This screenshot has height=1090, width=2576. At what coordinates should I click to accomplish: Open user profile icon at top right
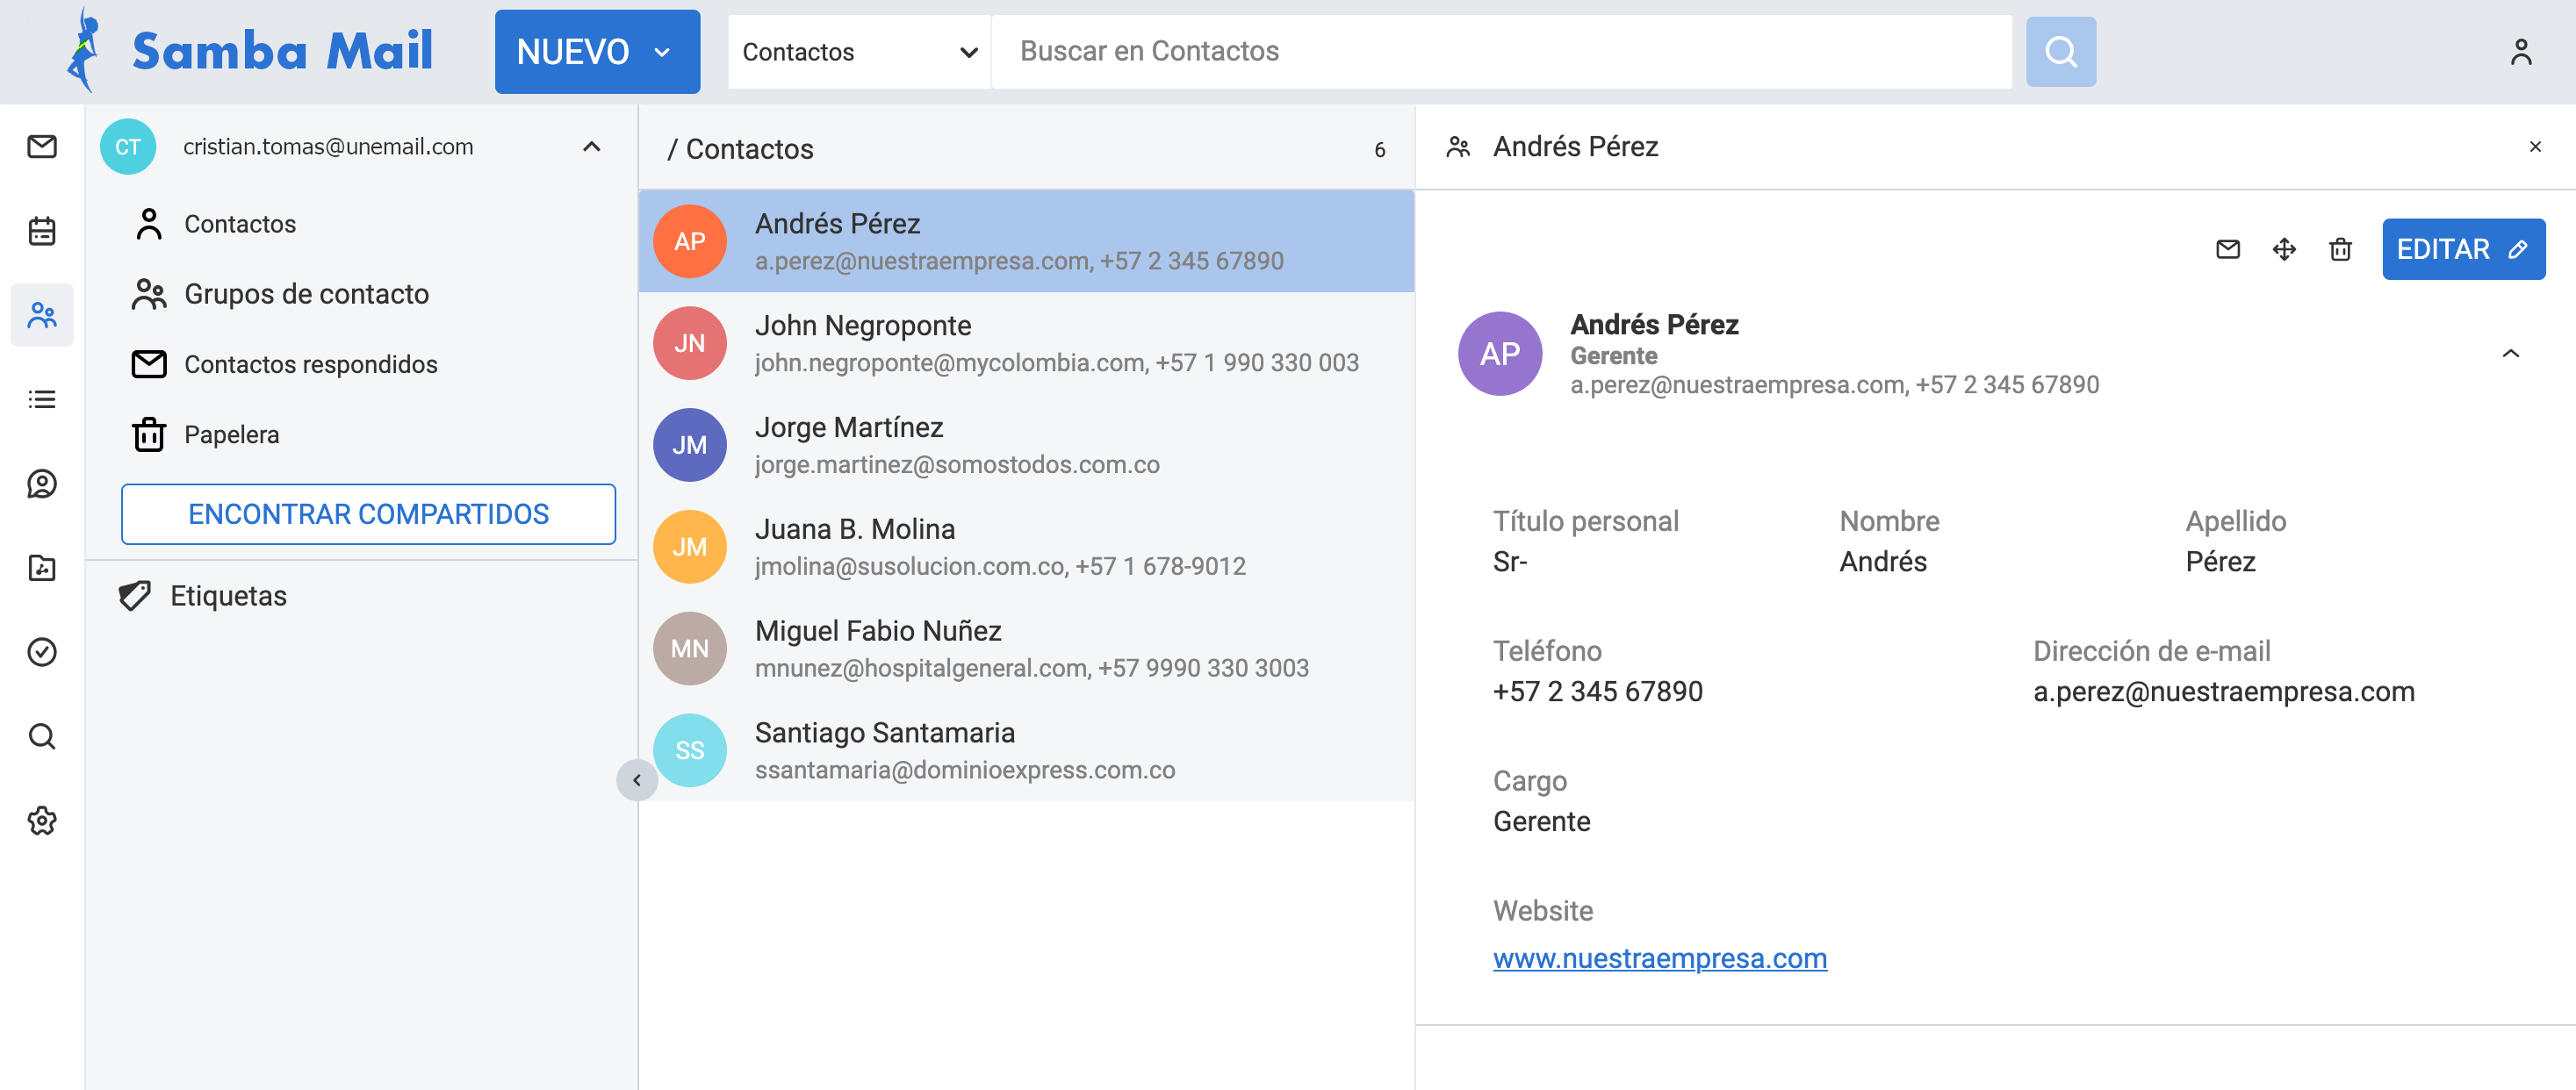2520,52
